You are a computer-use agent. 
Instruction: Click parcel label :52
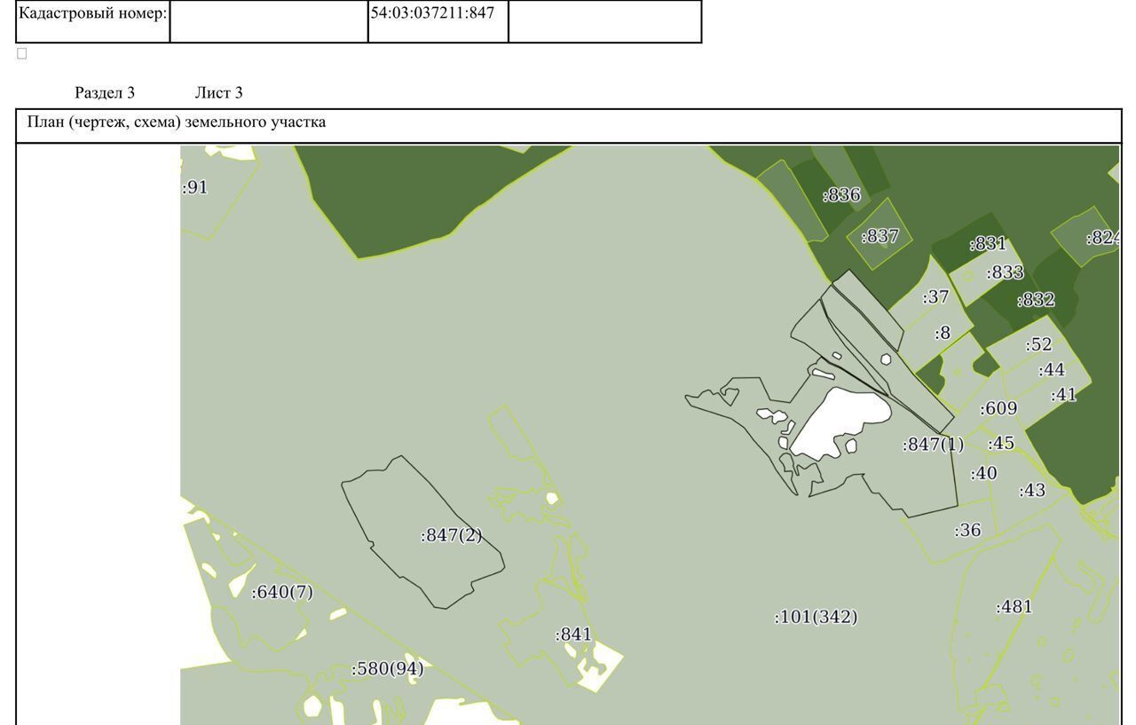[1038, 345]
